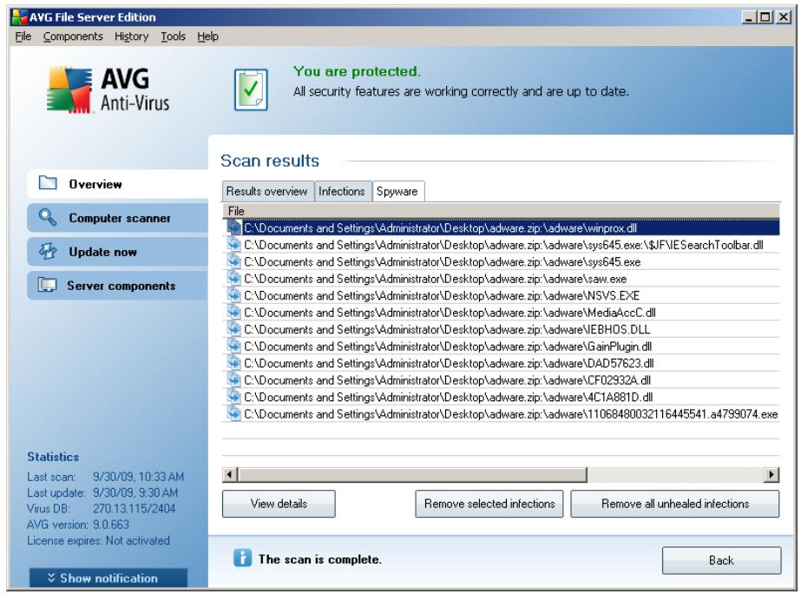Select the adware\sys645.exe row
The height and width of the screenshot is (594, 801).
(x=501, y=261)
